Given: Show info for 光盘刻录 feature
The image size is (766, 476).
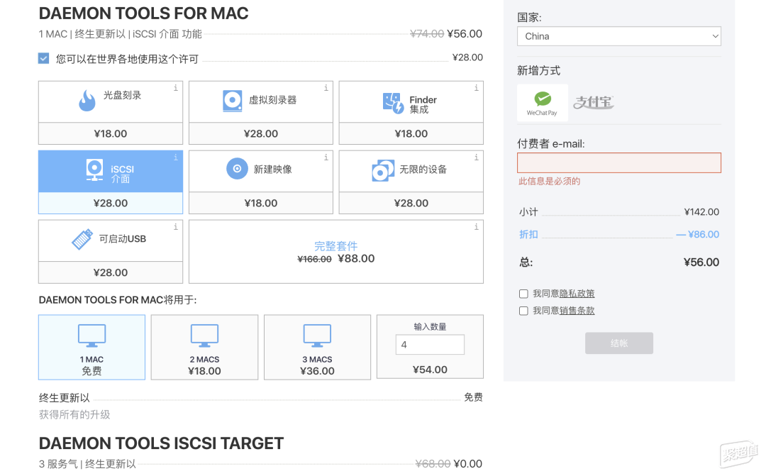Looking at the screenshot, I should 176,88.
